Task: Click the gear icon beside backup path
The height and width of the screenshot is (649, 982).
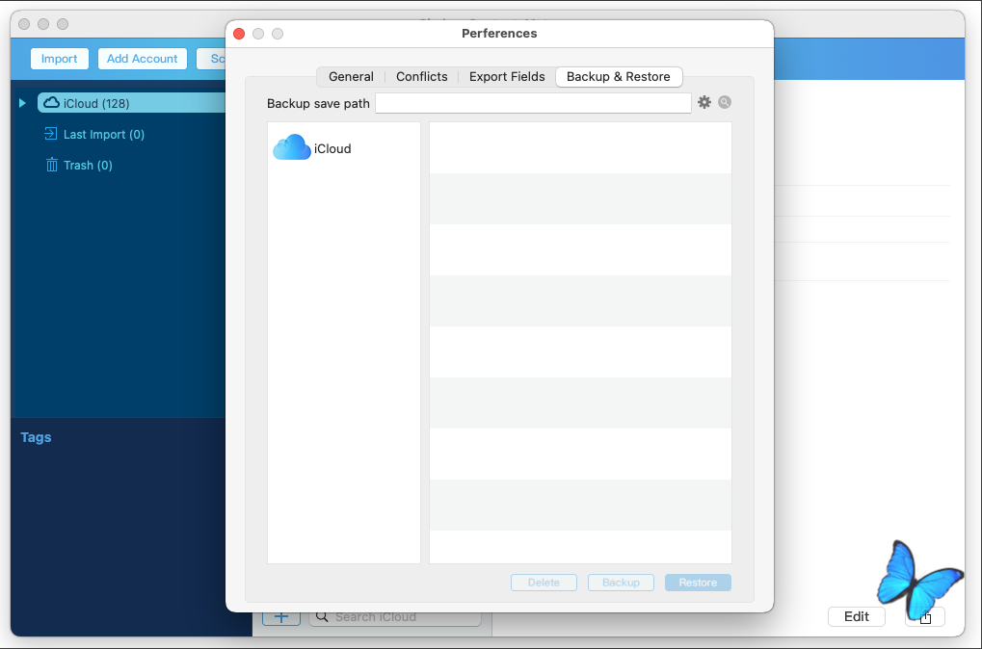Action: pyautogui.click(x=704, y=102)
